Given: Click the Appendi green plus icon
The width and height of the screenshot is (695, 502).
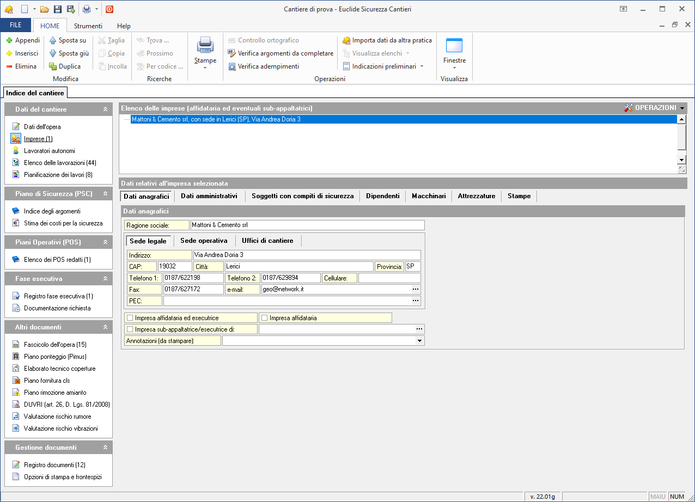Looking at the screenshot, I should [x=9, y=40].
